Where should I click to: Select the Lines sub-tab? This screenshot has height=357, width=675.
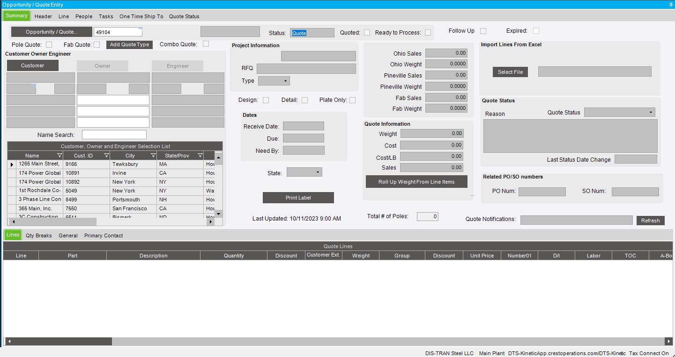pos(13,235)
